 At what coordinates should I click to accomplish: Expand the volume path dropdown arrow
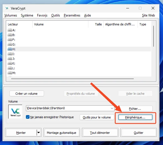(112, 108)
